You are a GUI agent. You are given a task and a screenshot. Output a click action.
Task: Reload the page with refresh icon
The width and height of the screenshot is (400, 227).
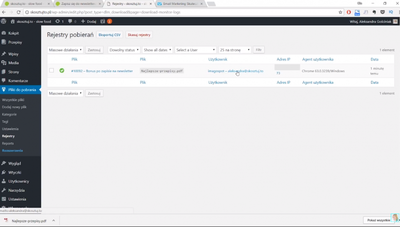tap(19, 12)
